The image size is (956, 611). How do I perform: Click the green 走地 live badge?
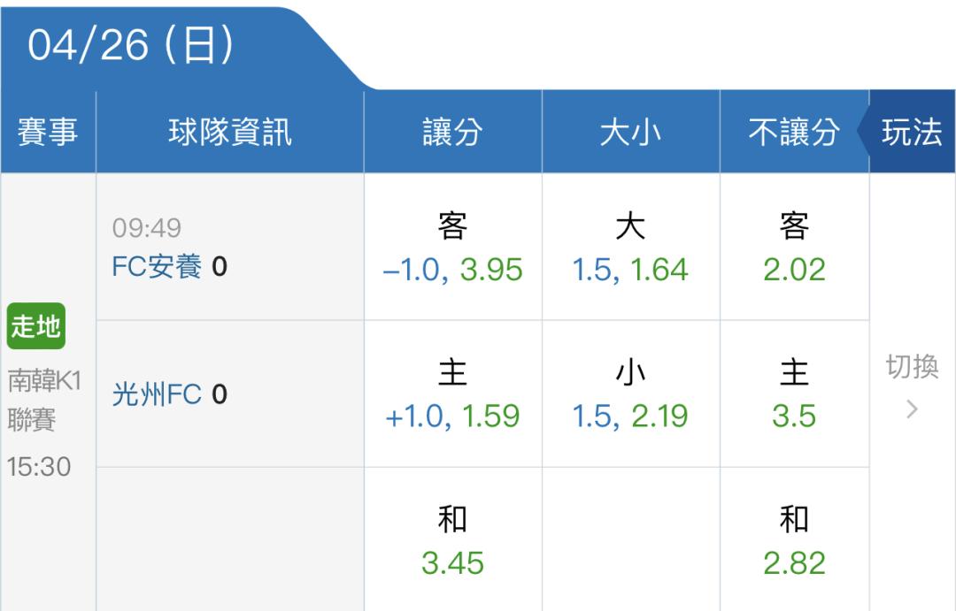click(x=36, y=327)
